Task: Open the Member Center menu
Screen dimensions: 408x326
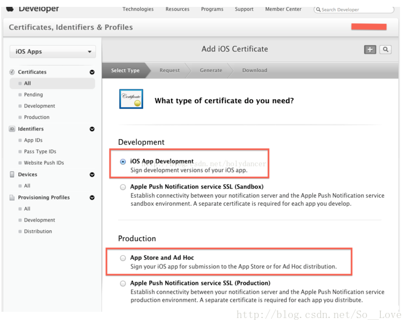Action: [x=283, y=9]
